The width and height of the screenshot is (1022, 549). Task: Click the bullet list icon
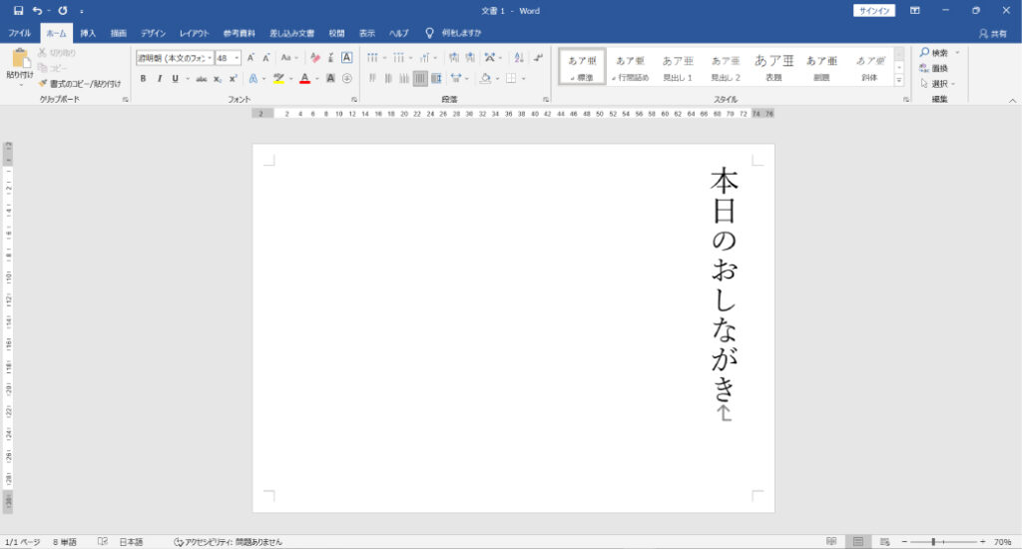372,57
